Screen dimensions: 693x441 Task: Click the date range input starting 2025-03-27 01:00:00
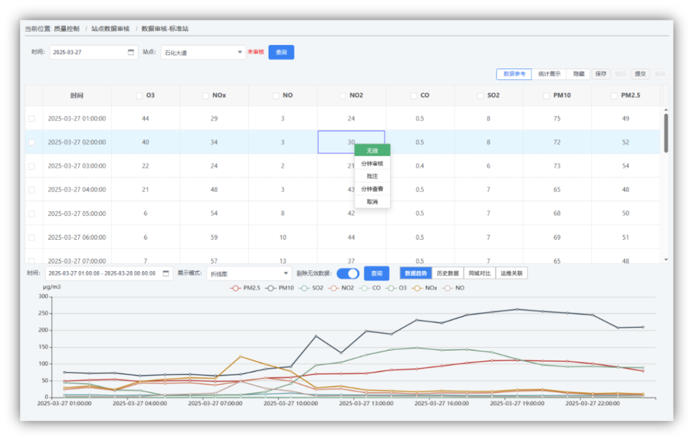click(x=108, y=273)
